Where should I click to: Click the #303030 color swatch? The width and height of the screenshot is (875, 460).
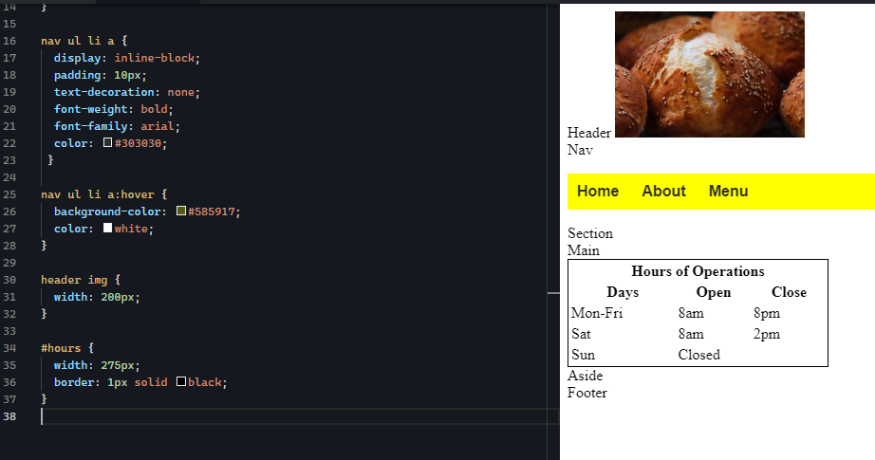(x=107, y=143)
